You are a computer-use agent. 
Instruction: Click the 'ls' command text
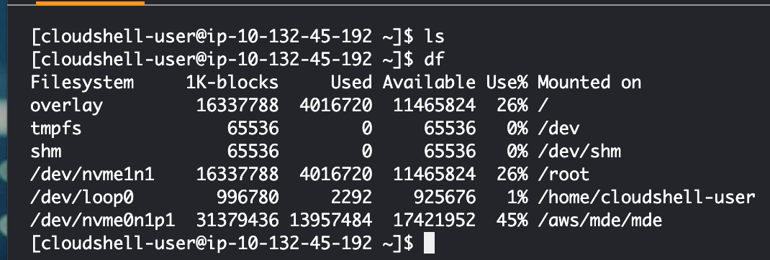click(x=434, y=37)
